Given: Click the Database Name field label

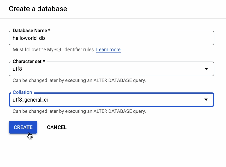Looking at the screenshot, I should 30,31.
